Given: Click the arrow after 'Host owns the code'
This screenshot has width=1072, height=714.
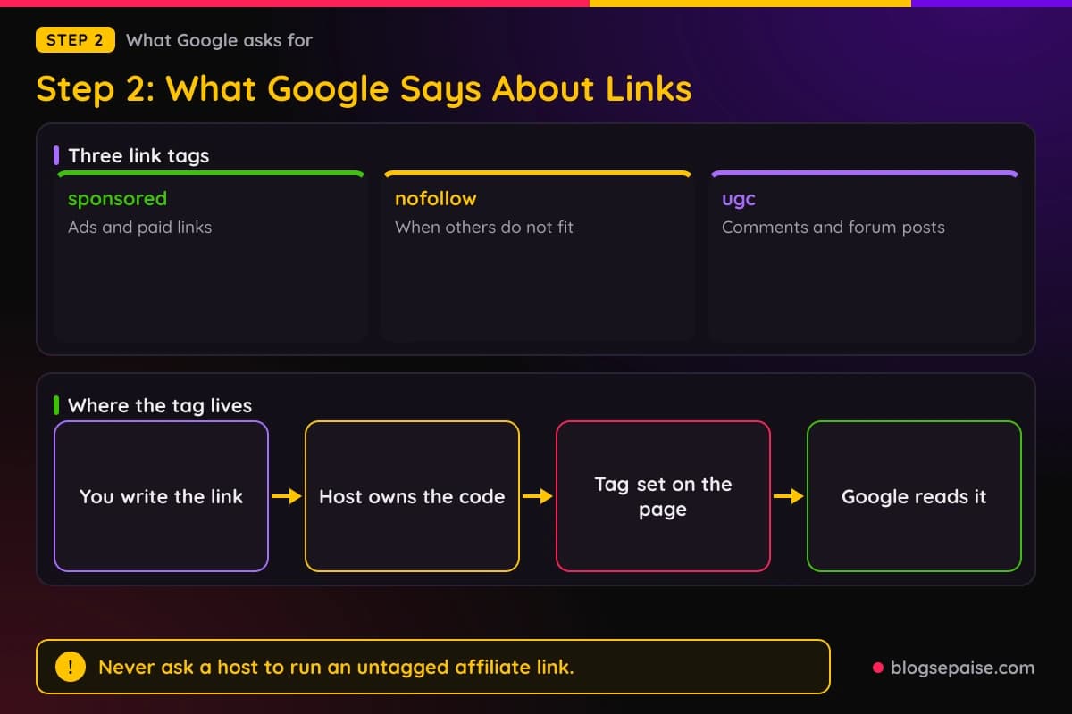Looking at the screenshot, I should [x=538, y=496].
